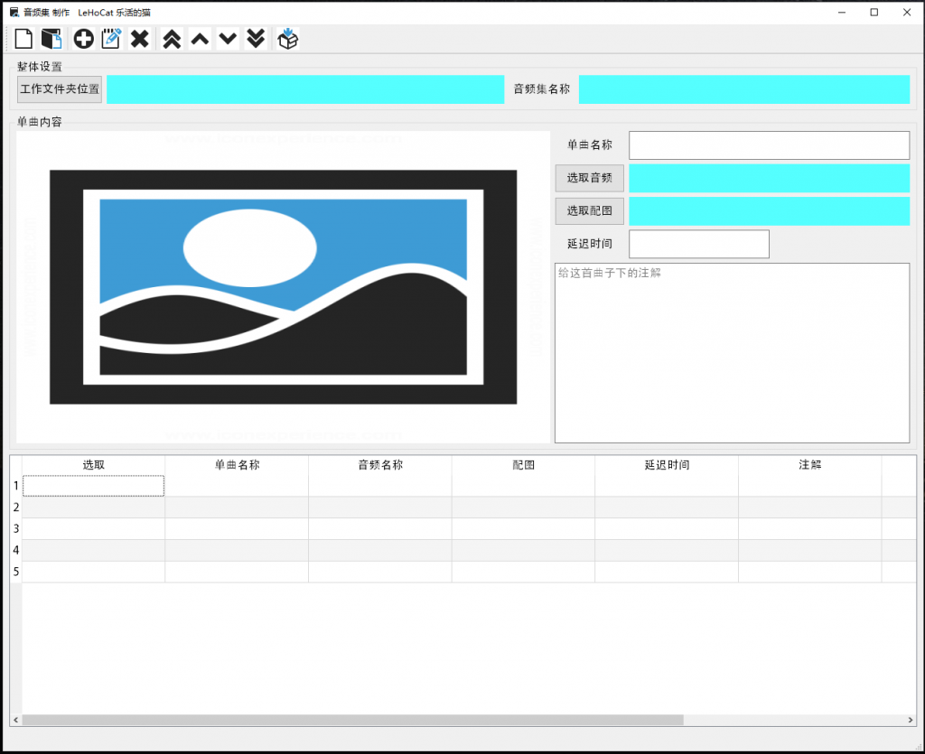Select the first cell in row 1

94,486
